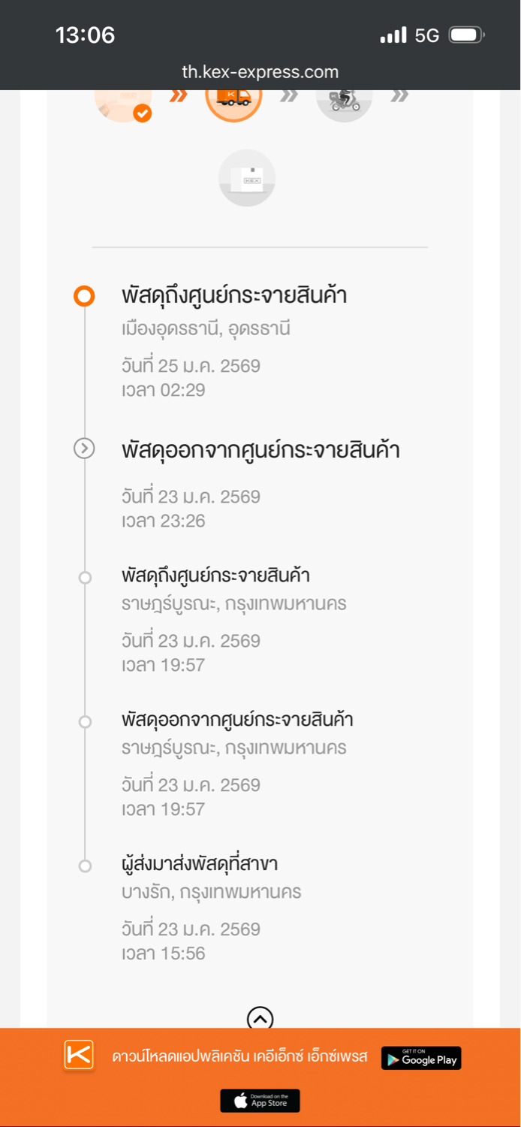Image resolution: width=521 pixels, height=1127 pixels.
Task: Expand the step marked with the circled right arrow
Action: pyautogui.click(x=84, y=449)
